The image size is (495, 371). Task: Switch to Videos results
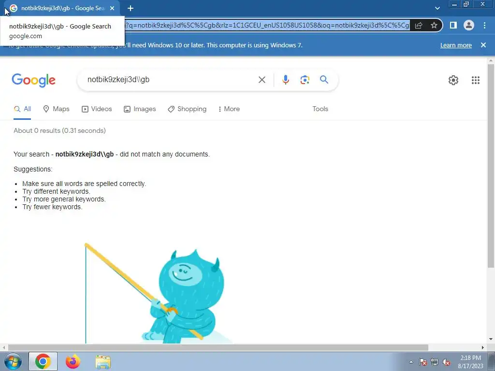[x=97, y=109]
